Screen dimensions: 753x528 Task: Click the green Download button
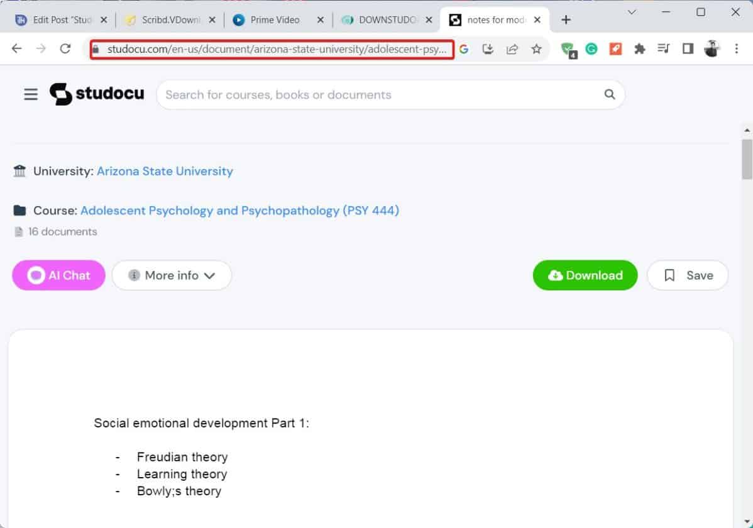[x=585, y=275]
